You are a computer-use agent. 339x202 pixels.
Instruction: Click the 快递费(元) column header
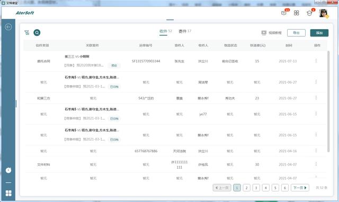click(x=258, y=45)
